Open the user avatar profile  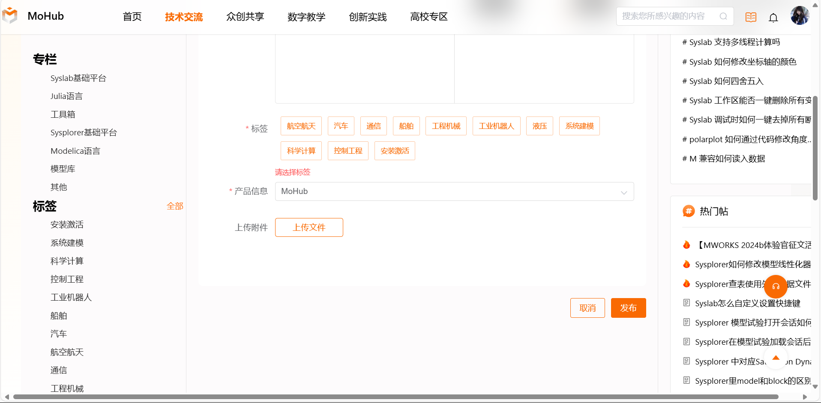(x=800, y=16)
